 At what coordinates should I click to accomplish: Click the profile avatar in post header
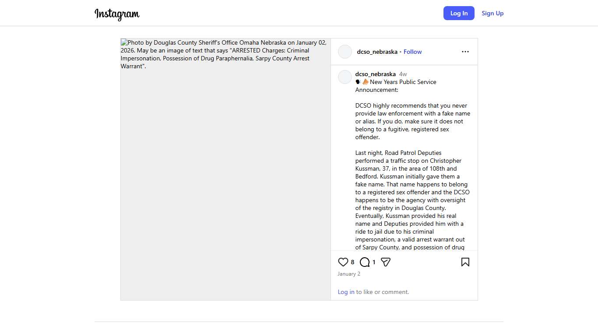point(345,52)
